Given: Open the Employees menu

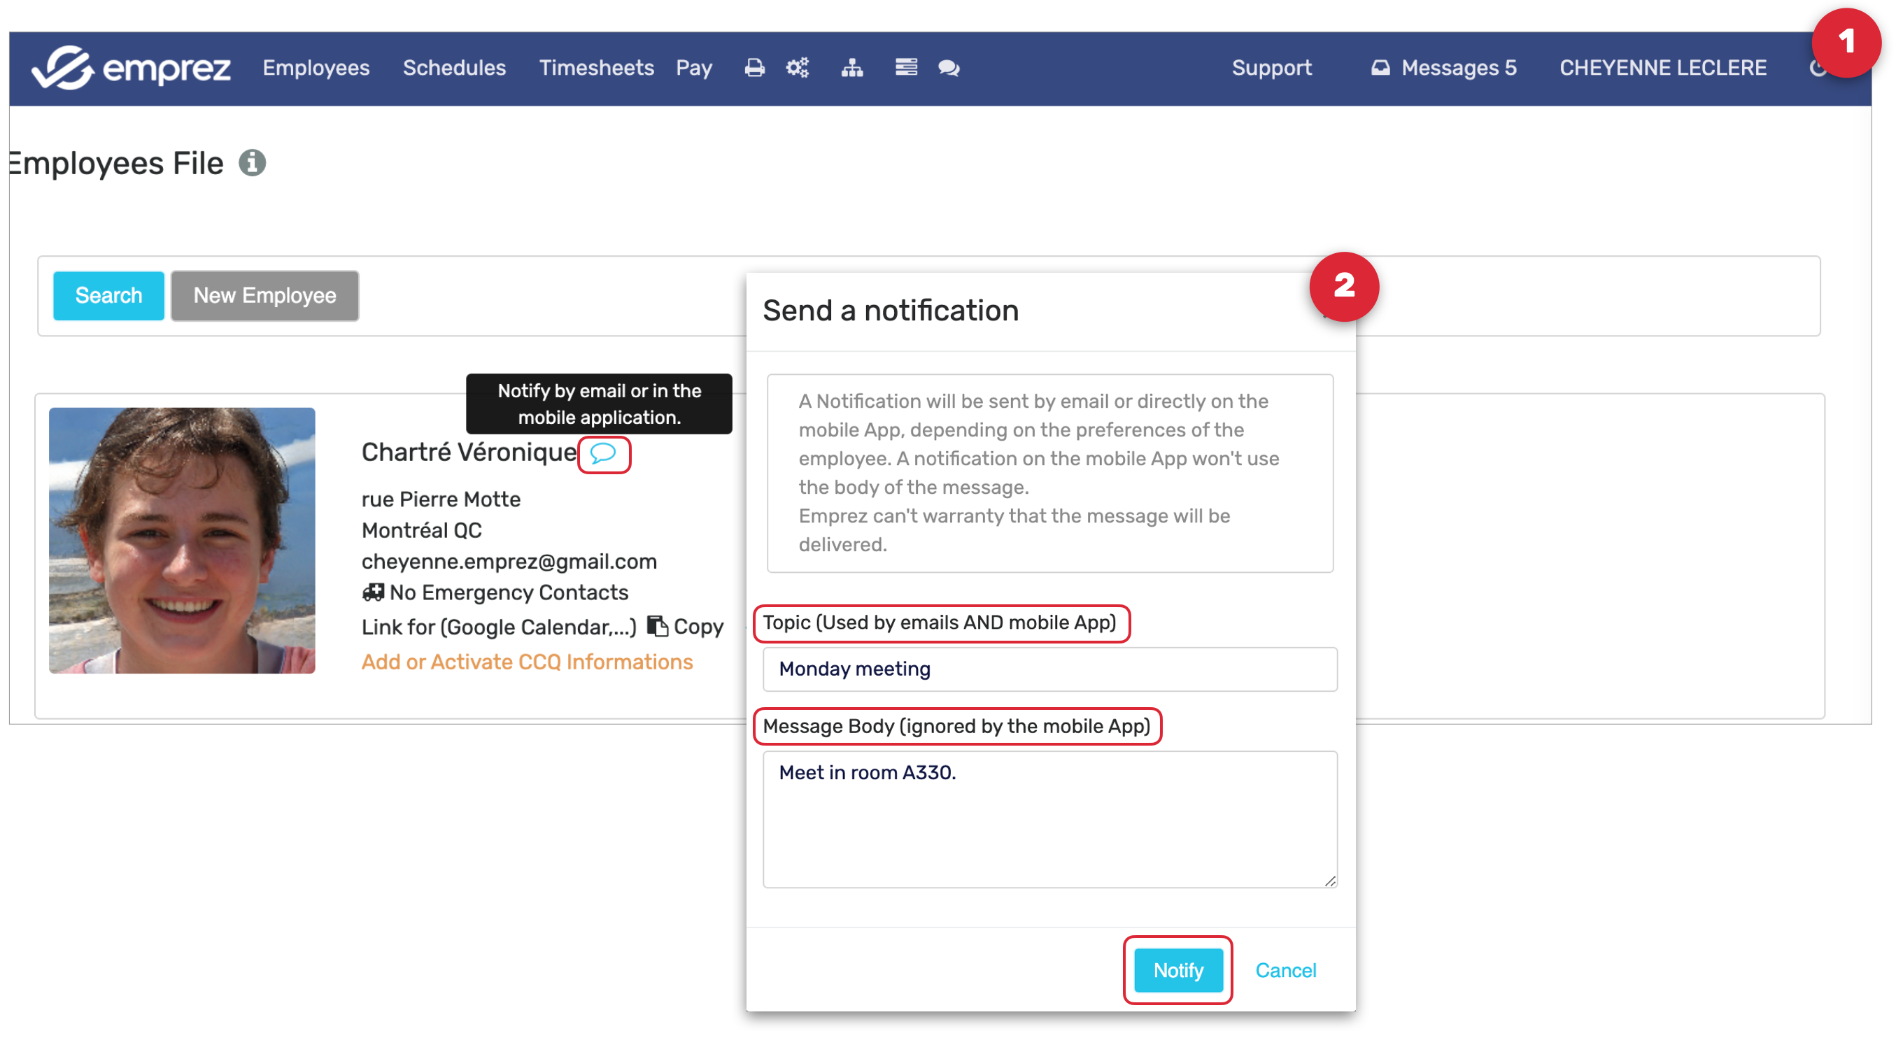Looking at the screenshot, I should (x=316, y=68).
